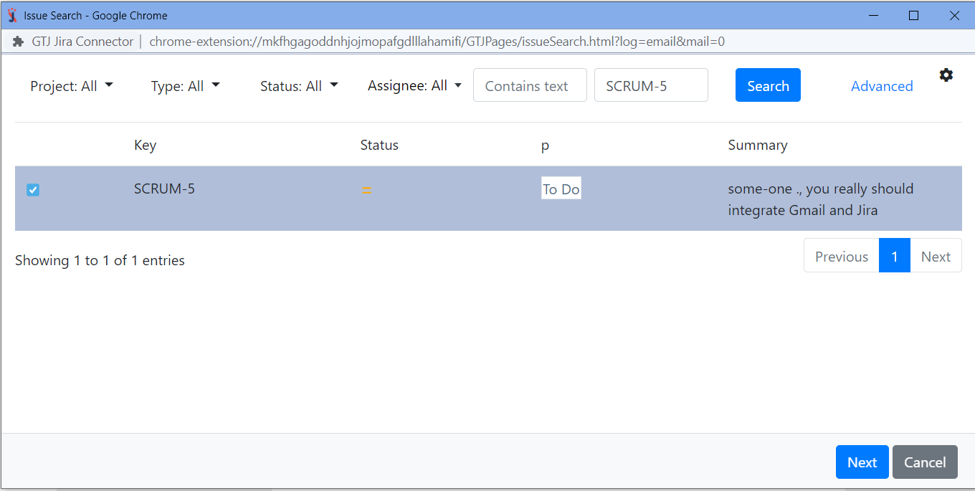Click the Previous pagination button
Screen dimensions: 975x491
[841, 255]
